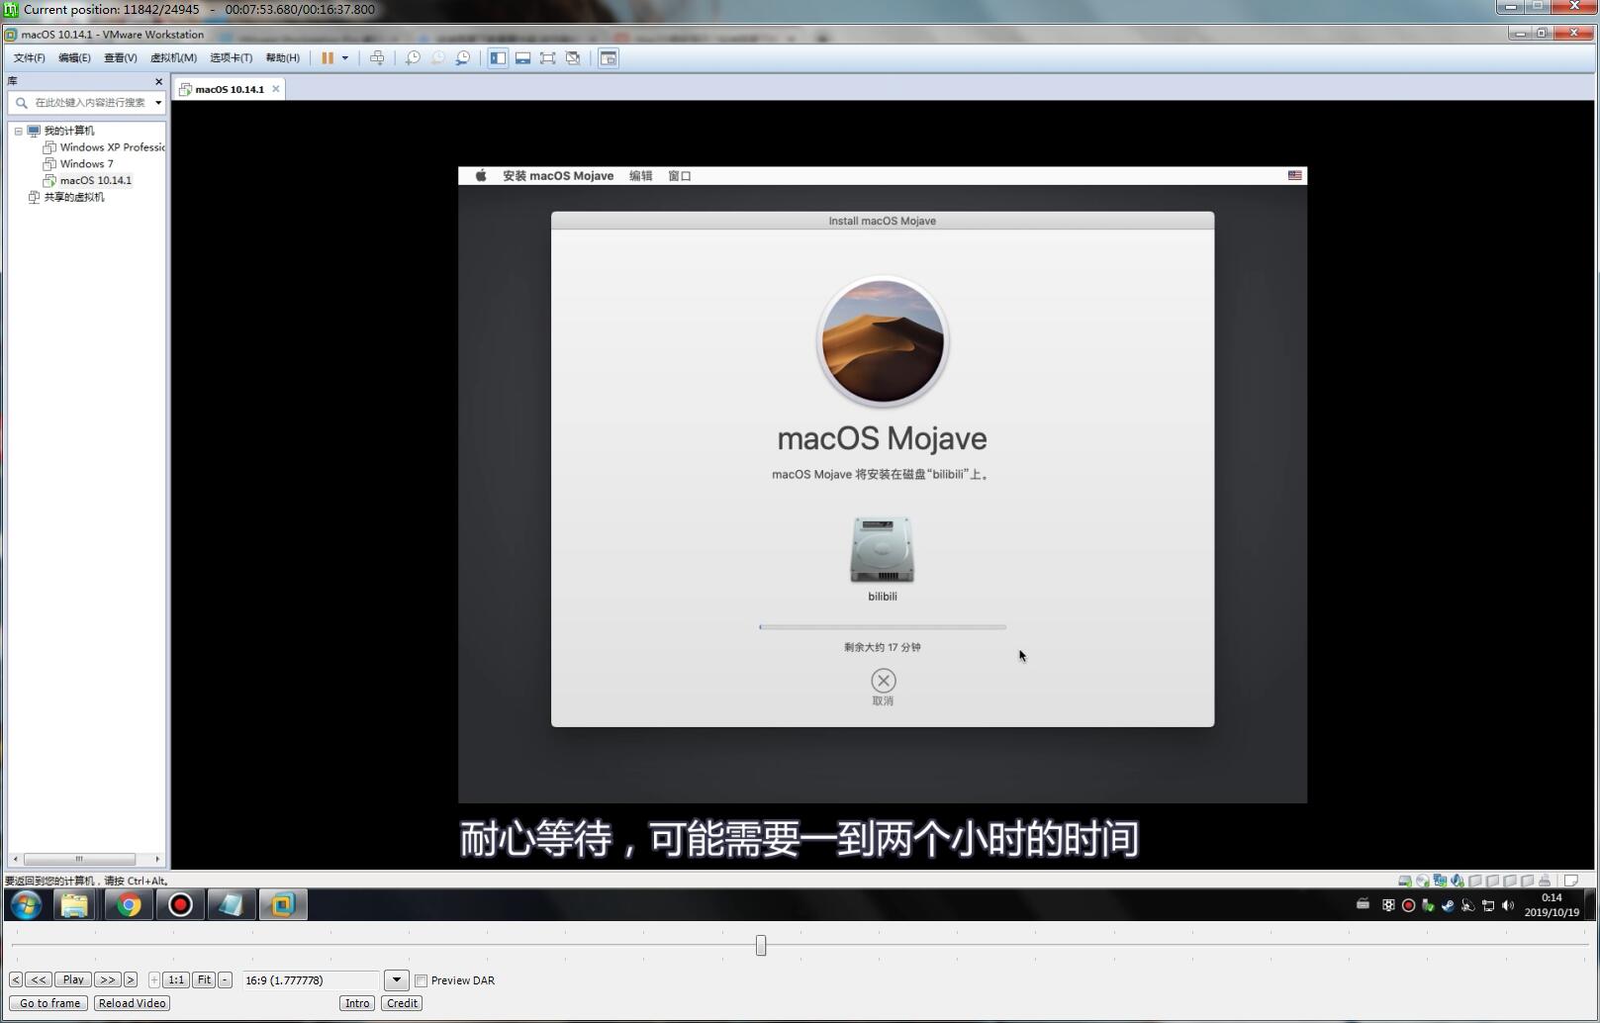1600x1023 pixels.
Task: Enable the Preview DAR checkbox
Action: pos(422,980)
